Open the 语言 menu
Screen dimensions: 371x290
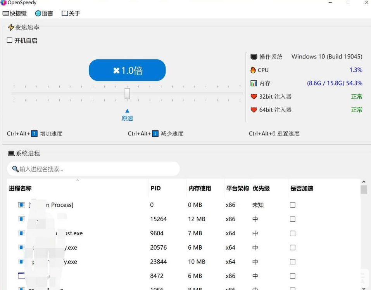pos(44,14)
